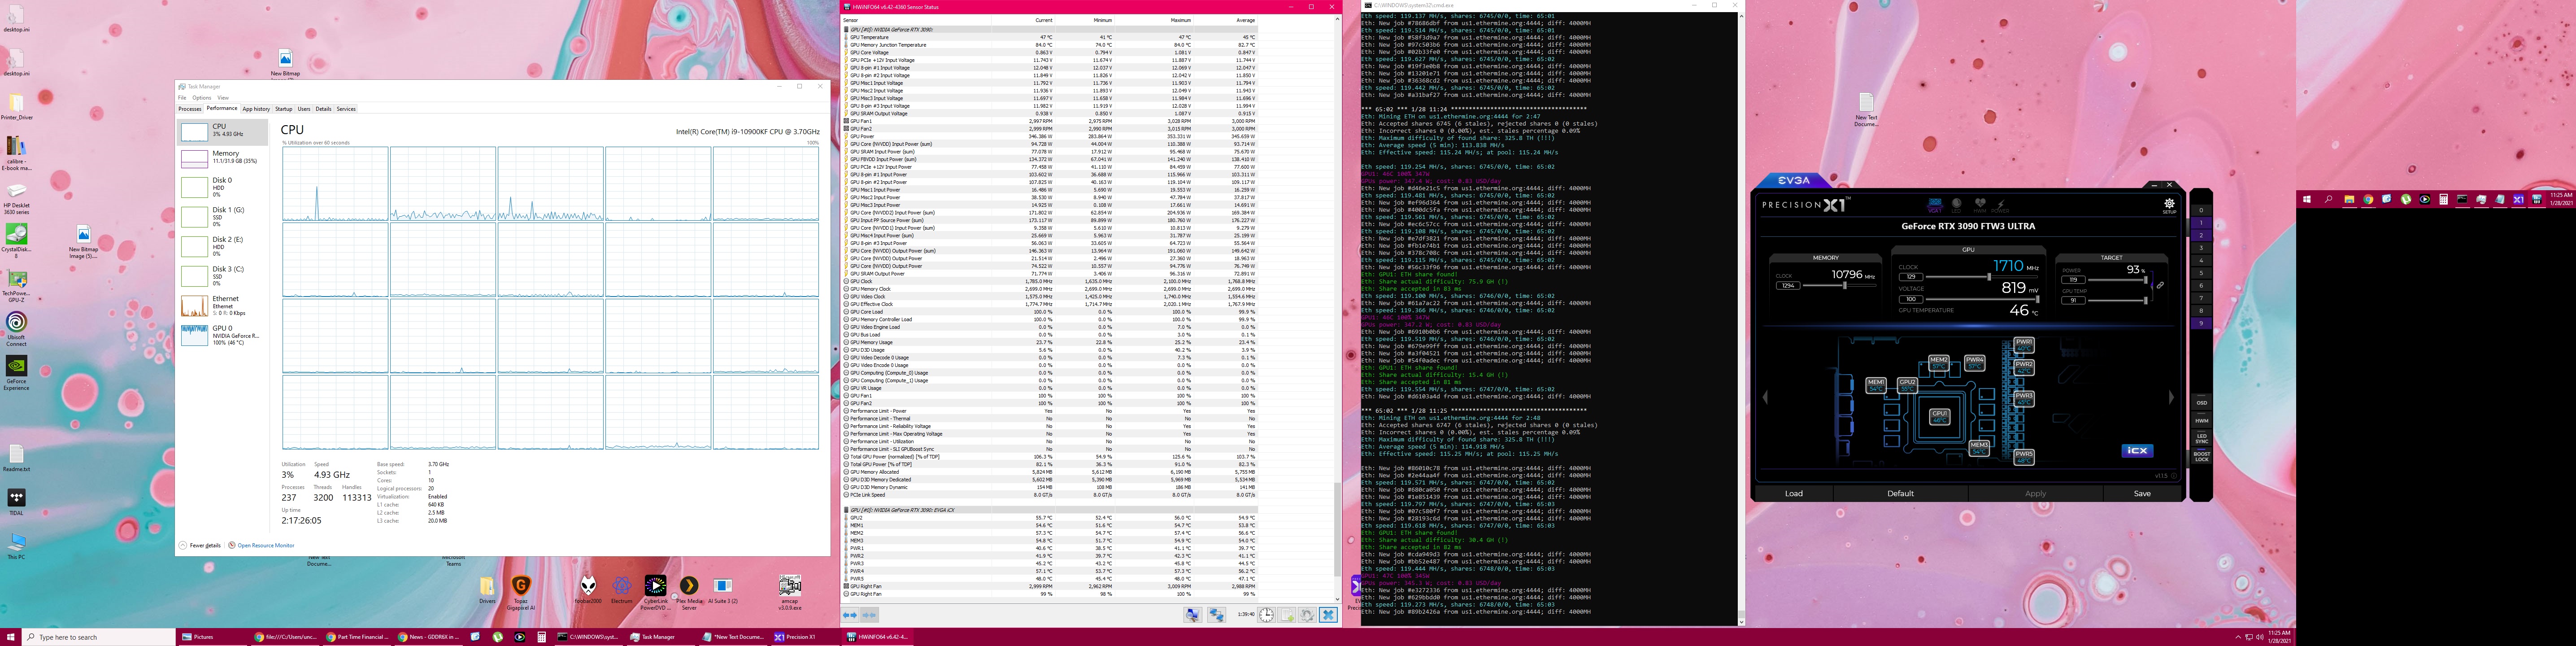Open GeForce Experience desktop icon
This screenshot has width=2576, height=646.
pos(17,372)
